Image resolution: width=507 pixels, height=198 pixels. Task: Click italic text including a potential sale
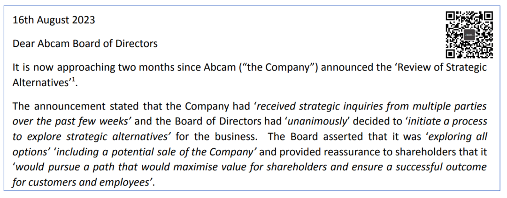coord(118,152)
